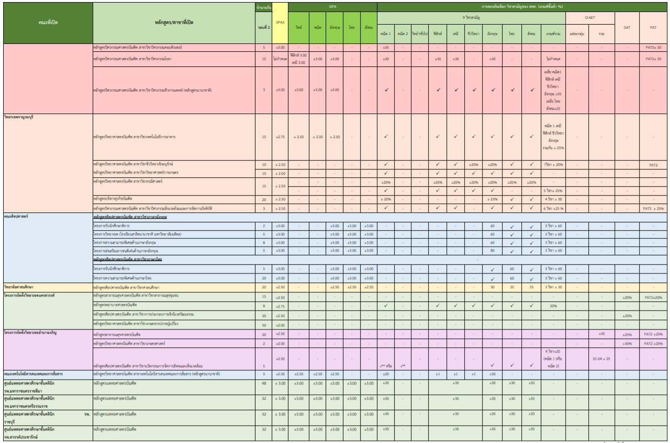670x443 pixels.
Task: Select the yellow GPAX header cell
Action: pyautogui.click(x=280, y=24)
